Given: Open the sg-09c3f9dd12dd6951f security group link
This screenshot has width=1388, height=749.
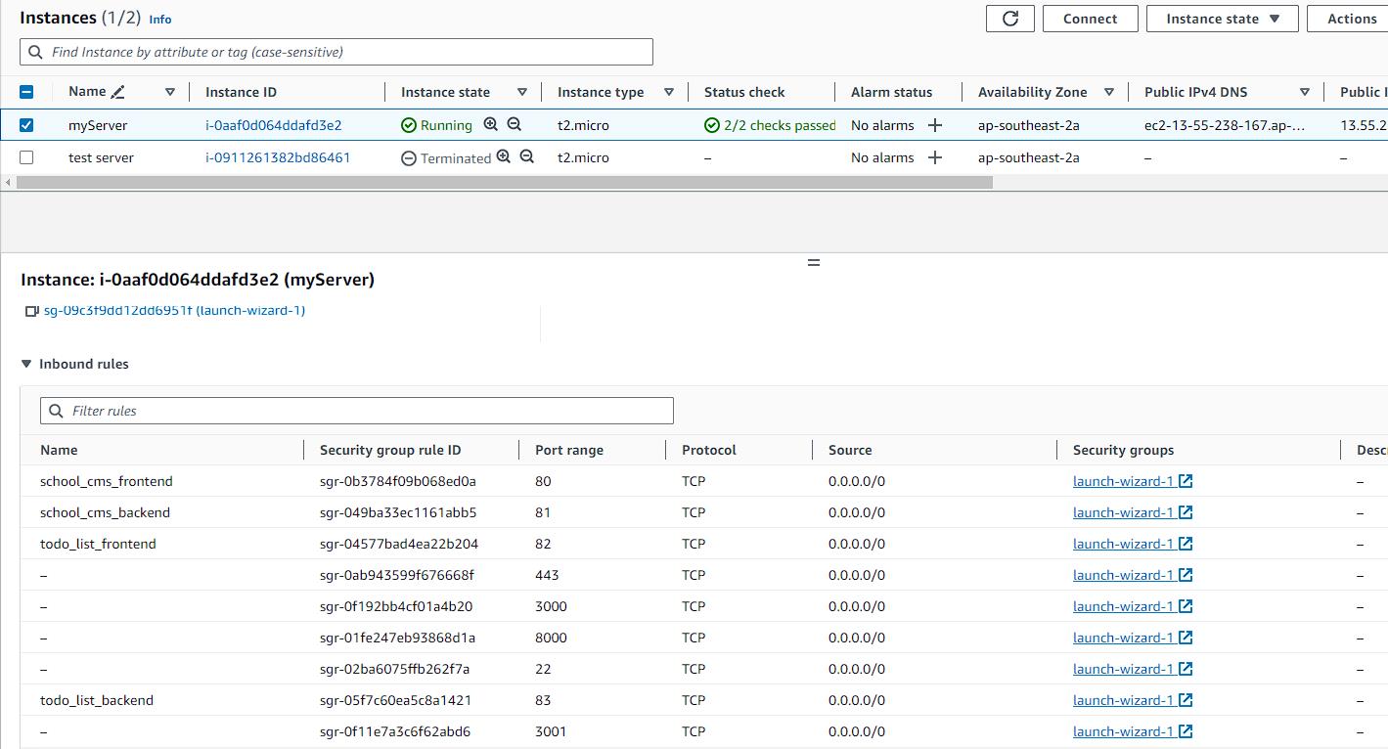Looking at the screenshot, I should tap(174, 310).
